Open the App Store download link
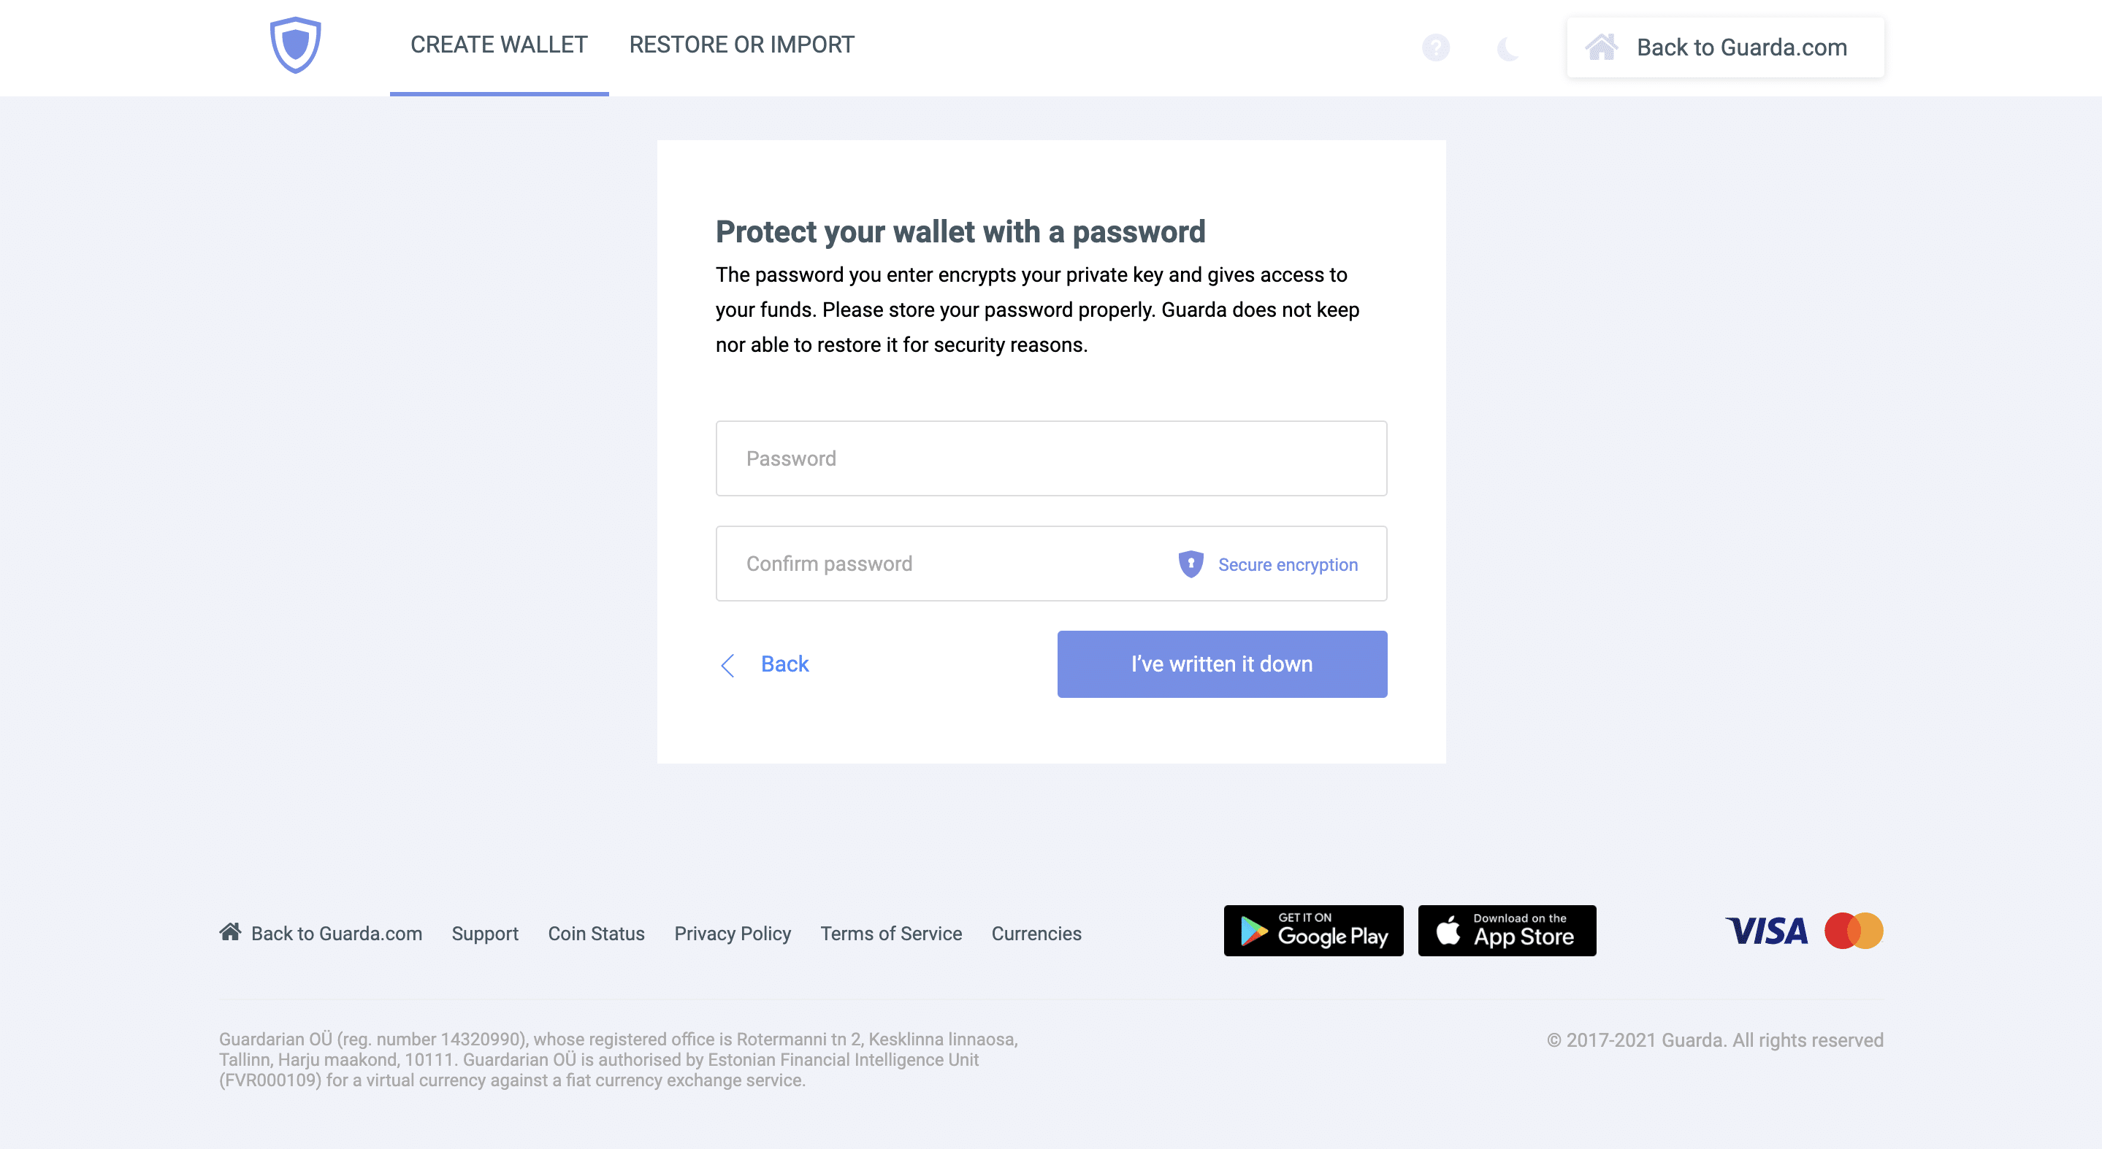Image resolution: width=2102 pixels, height=1149 pixels. [1507, 930]
